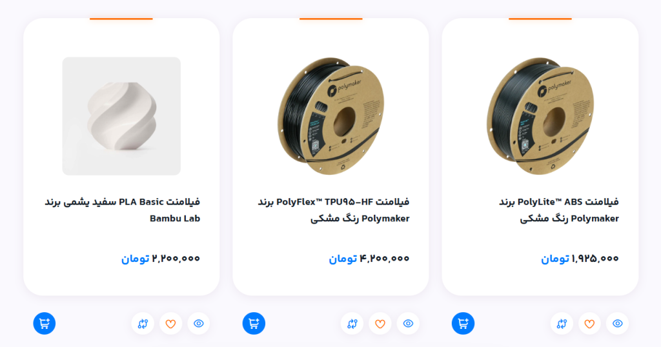
Task: Quick view the PolyFlex TPU95-HF filament
Action: coord(408,323)
